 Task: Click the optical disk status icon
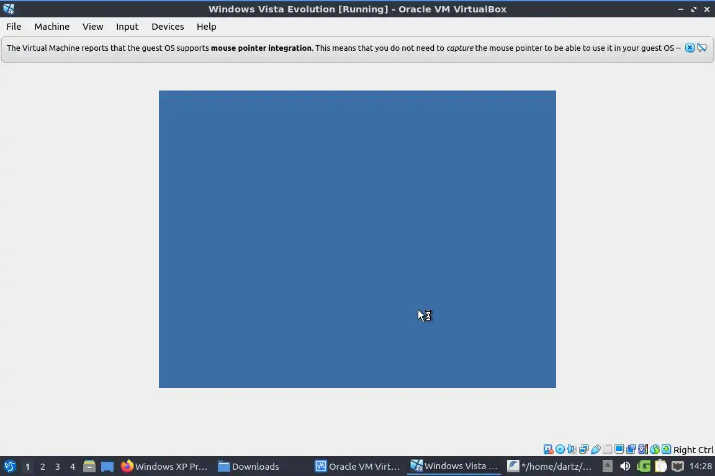click(560, 449)
